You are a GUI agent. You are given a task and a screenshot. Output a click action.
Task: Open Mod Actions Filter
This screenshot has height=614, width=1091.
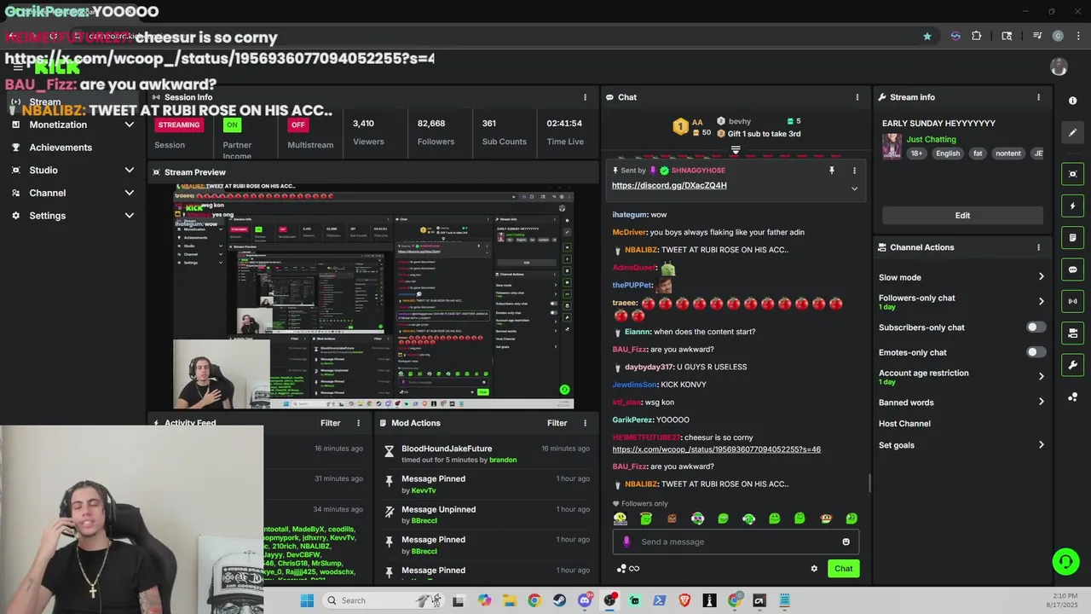[x=557, y=423]
